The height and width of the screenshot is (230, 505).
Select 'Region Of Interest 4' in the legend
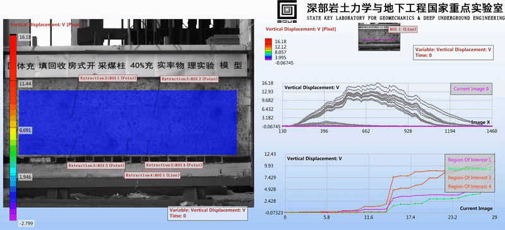pyautogui.click(x=470, y=186)
